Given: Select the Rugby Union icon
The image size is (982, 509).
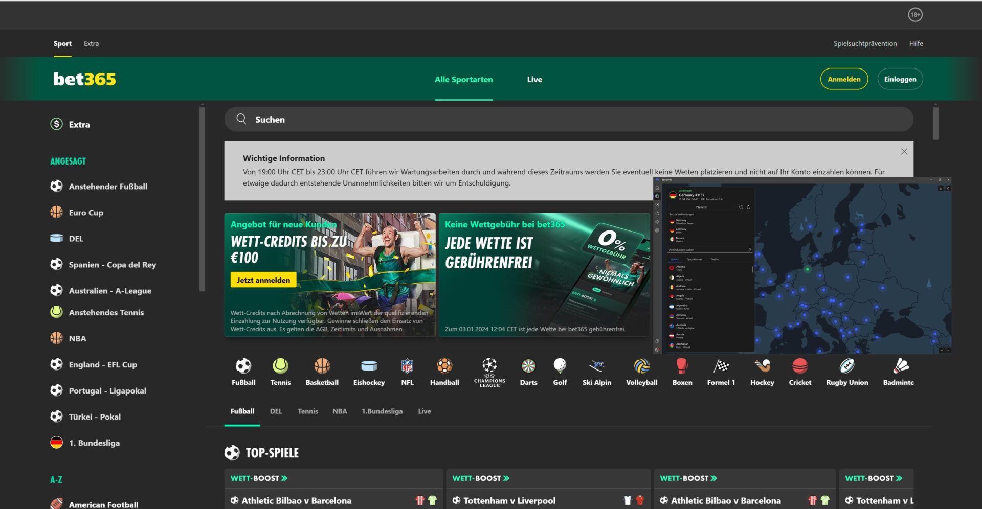Looking at the screenshot, I should point(847,366).
